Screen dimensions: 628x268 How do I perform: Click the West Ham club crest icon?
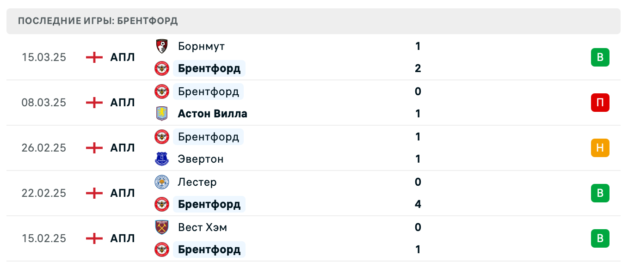tap(161, 227)
